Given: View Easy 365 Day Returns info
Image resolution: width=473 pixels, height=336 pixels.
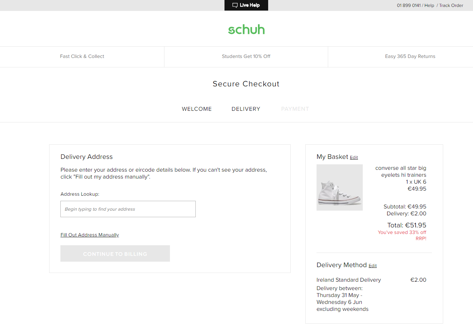Looking at the screenshot, I should pyautogui.click(x=410, y=56).
